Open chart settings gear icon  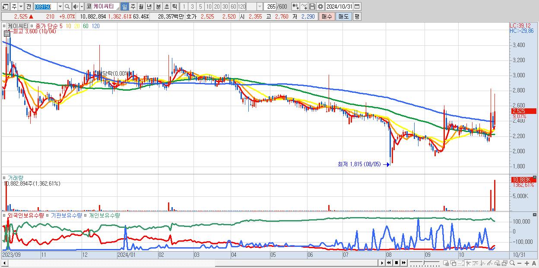(320, 6)
